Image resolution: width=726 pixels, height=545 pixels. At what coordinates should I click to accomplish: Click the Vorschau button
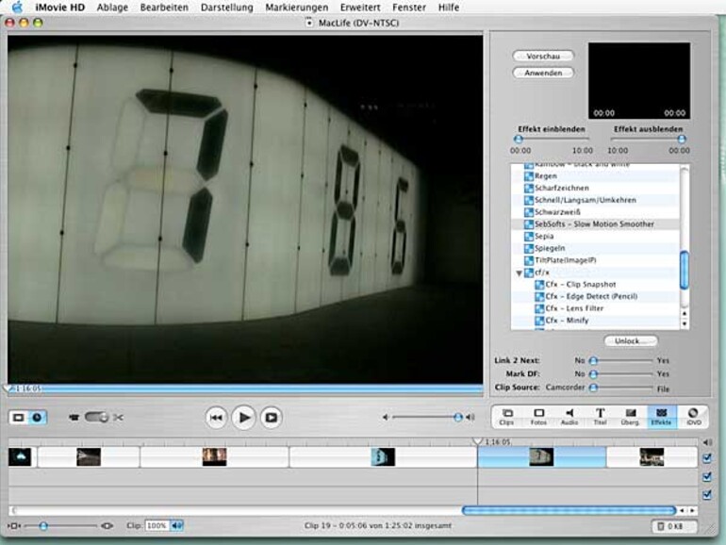click(543, 56)
